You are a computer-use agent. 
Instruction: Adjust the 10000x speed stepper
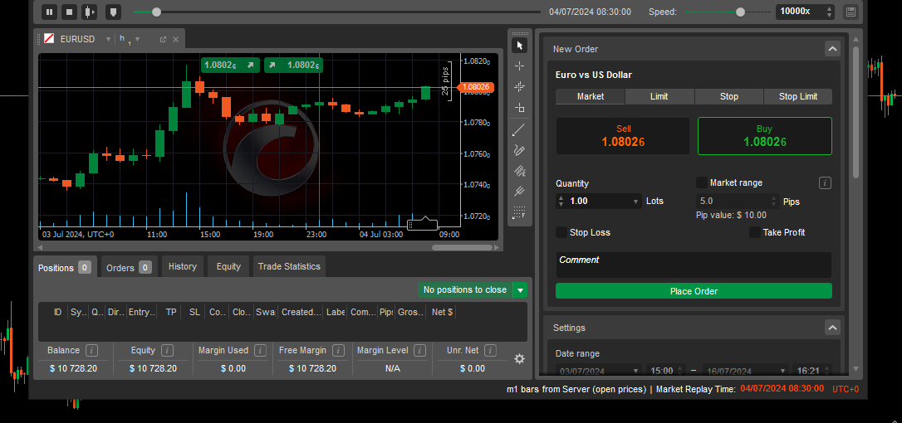(x=829, y=12)
